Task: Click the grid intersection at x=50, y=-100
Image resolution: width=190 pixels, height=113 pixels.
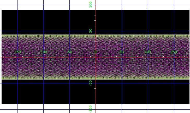Action: tap(122, 109)
